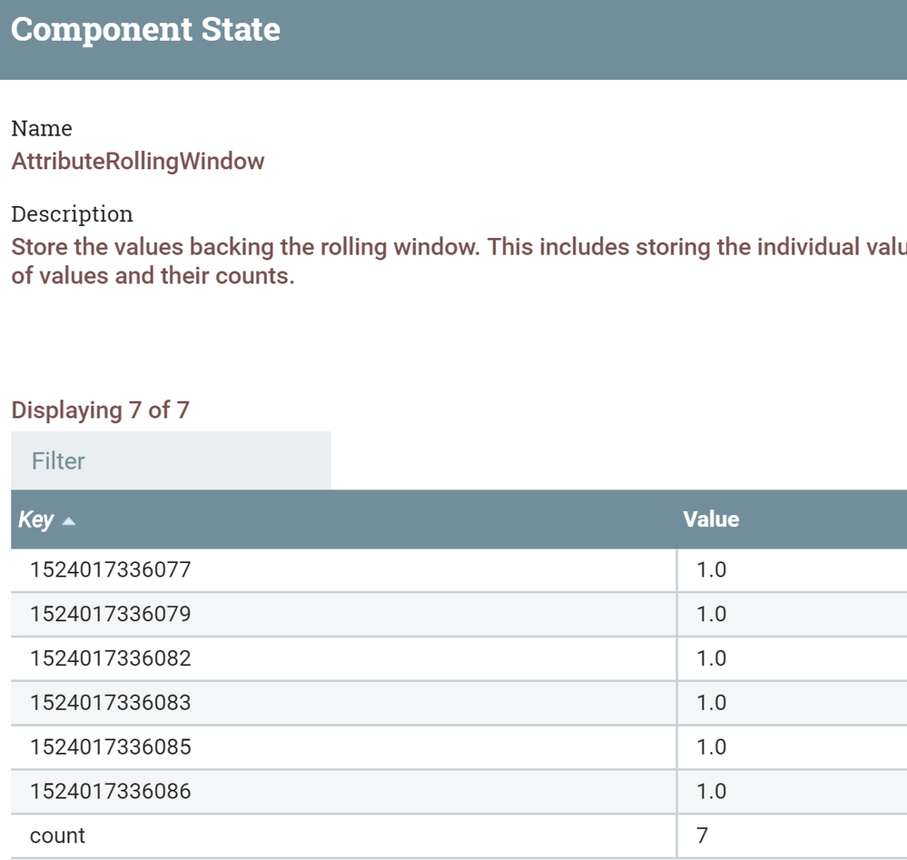Viewport: 907px width, 860px height.
Task: Click the ascending sort arrow beside Key
Action: tap(69, 521)
